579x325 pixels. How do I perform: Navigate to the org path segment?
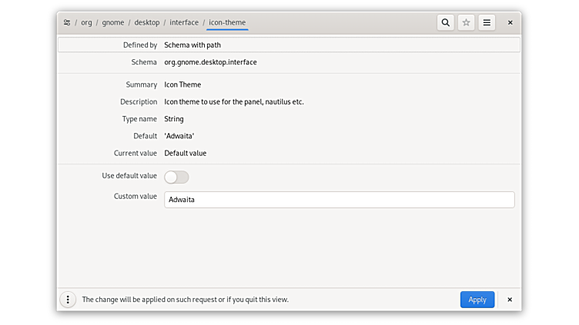pyautogui.click(x=86, y=23)
